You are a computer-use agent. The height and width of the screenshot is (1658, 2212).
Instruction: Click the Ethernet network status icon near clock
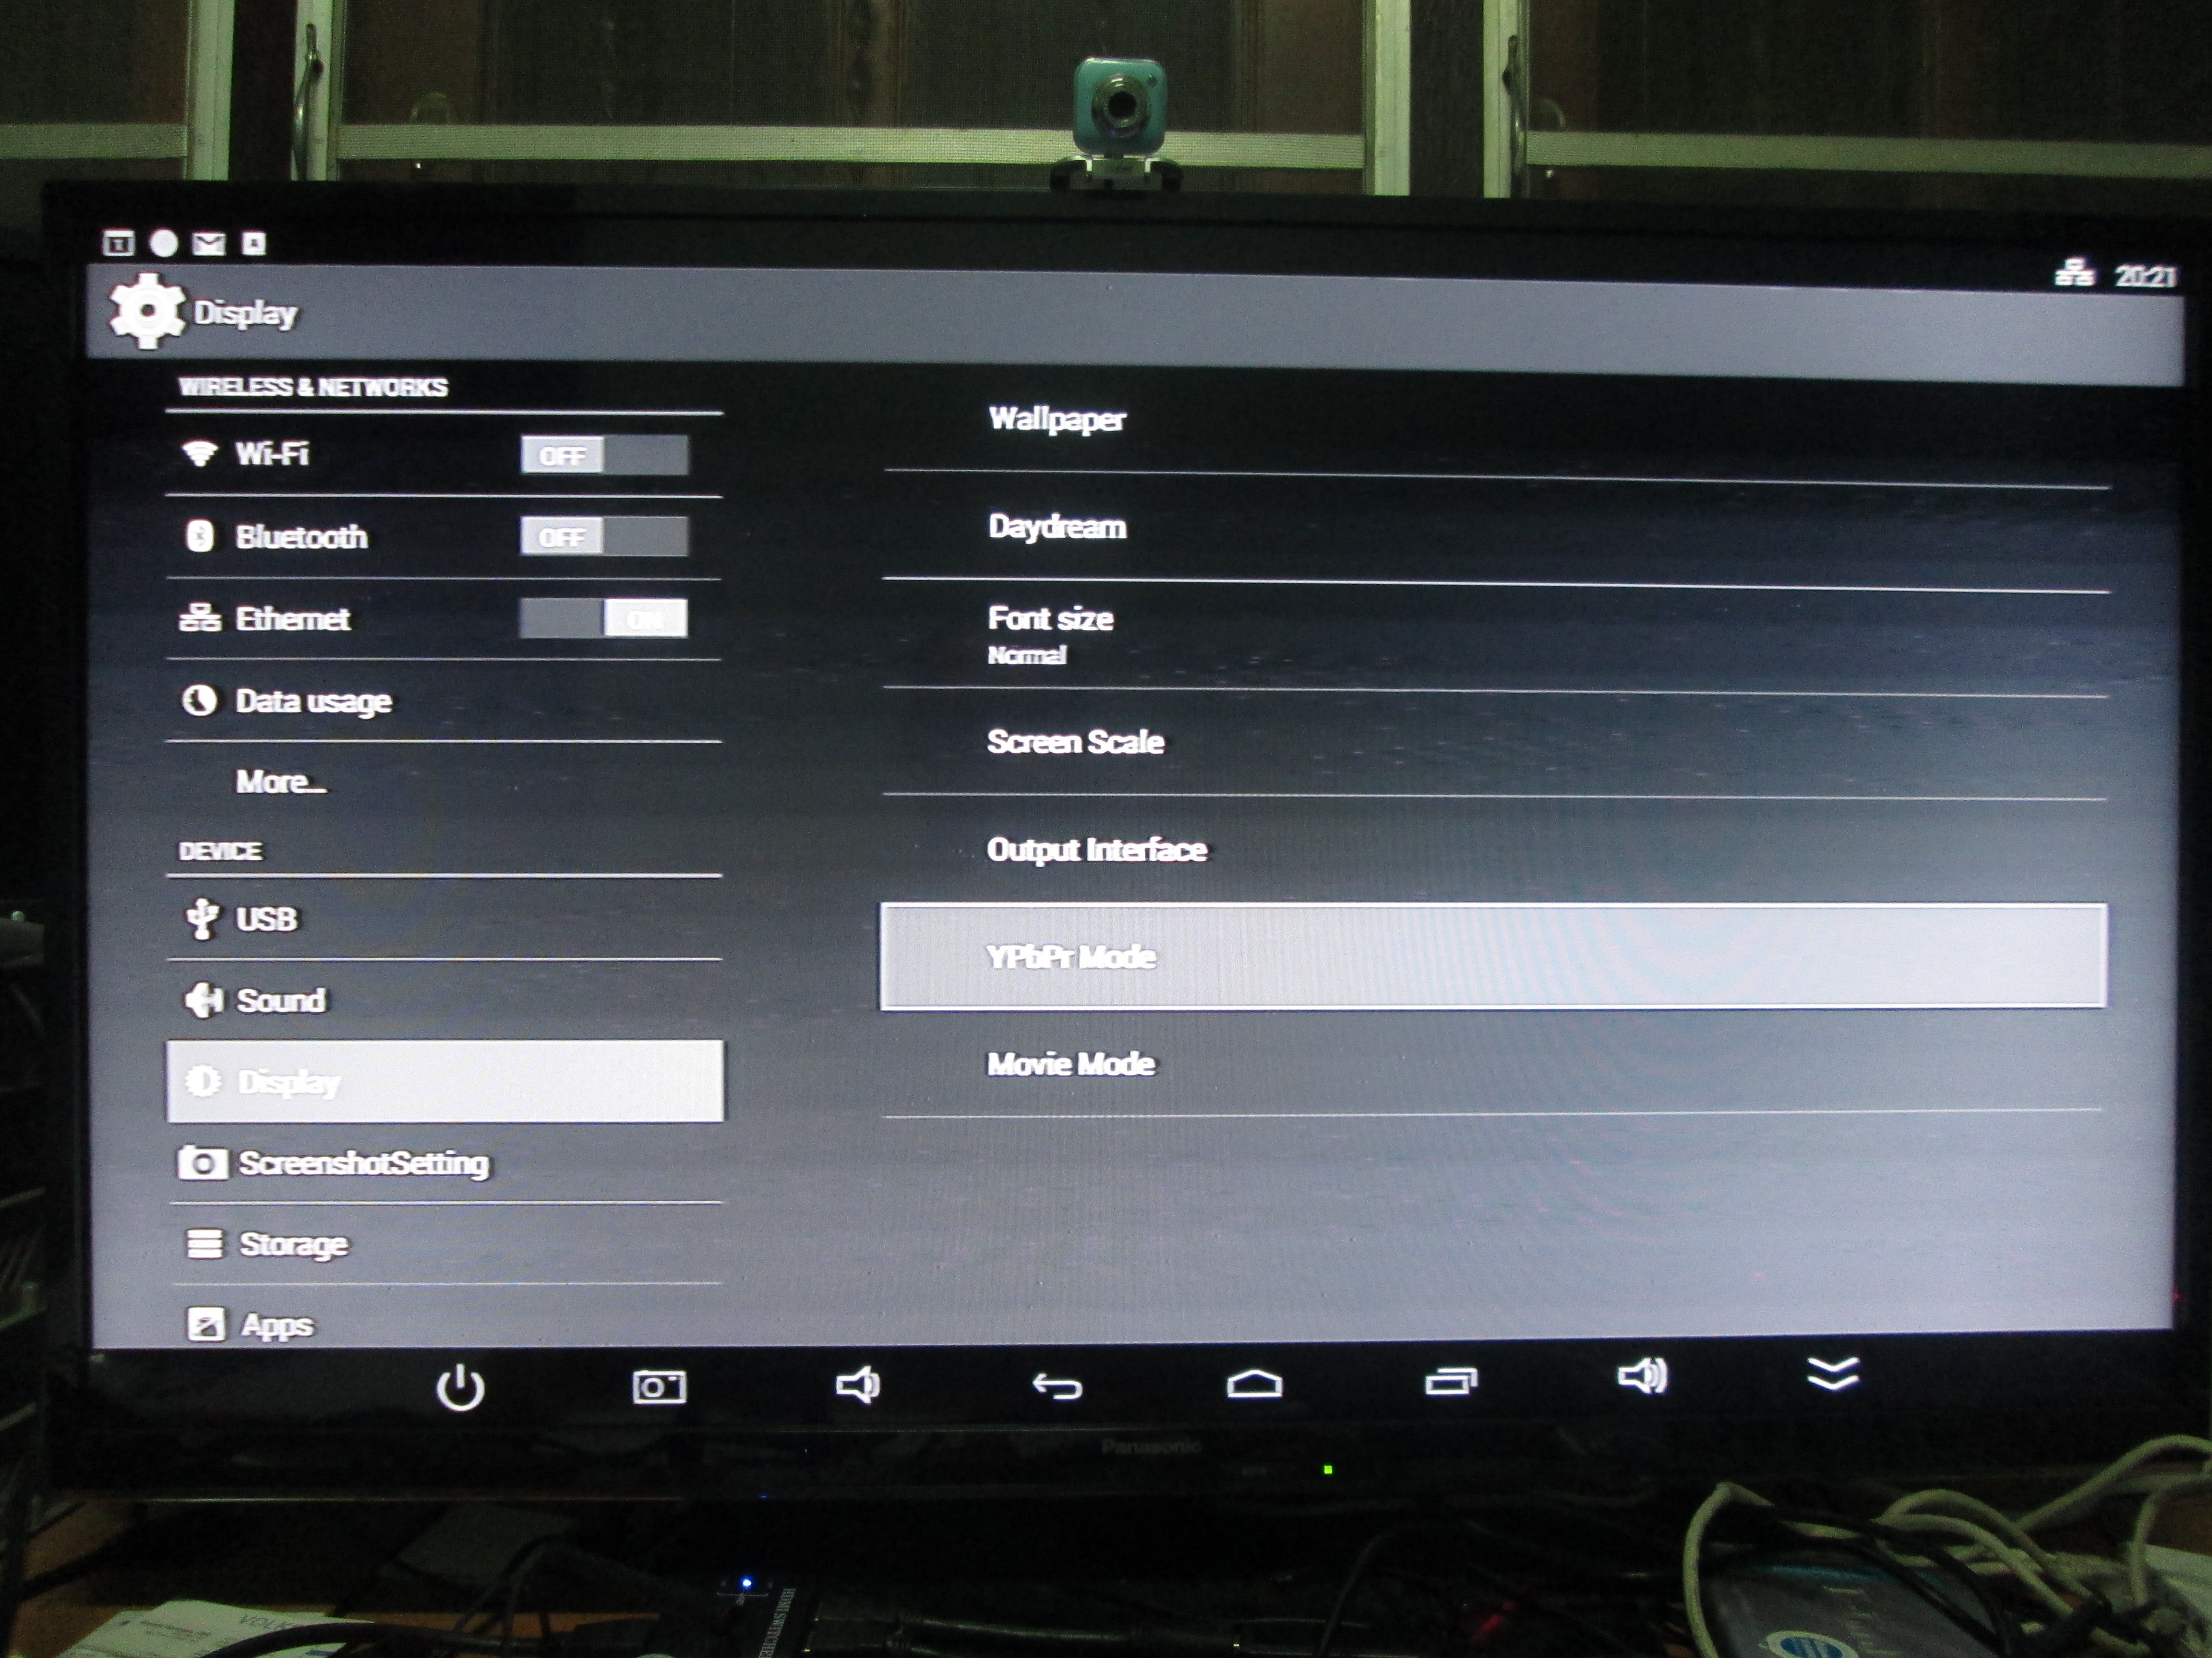(x=2075, y=273)
